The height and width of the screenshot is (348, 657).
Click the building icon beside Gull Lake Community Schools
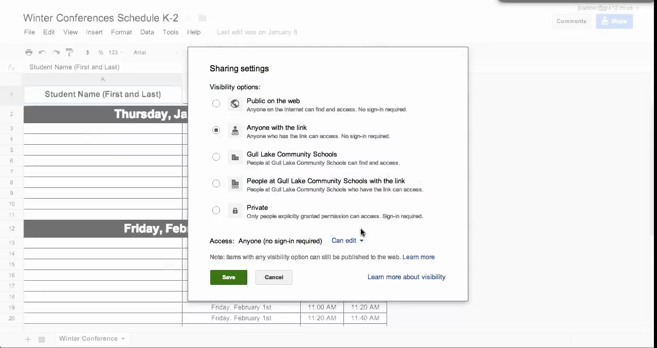click(x=235, y=157)
